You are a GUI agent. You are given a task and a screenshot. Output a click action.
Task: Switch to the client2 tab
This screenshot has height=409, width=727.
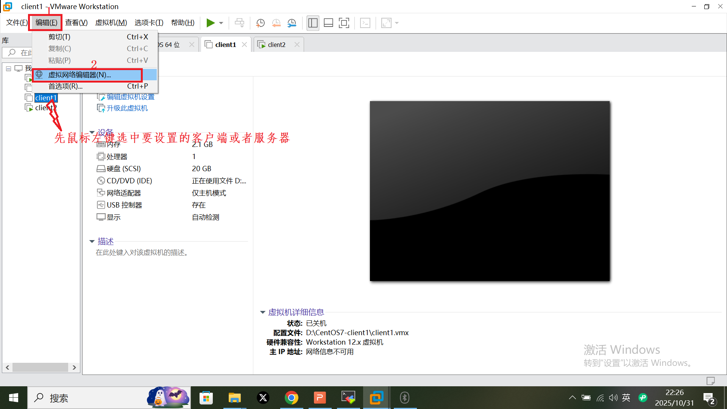coord(276,45)
